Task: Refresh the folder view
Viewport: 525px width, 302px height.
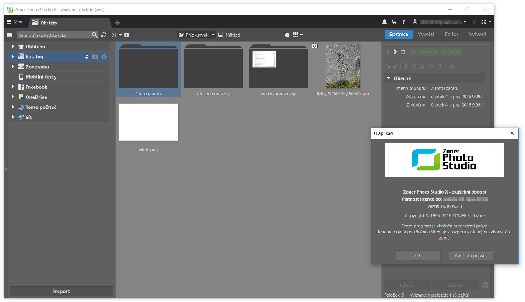Action: (104, 35)
